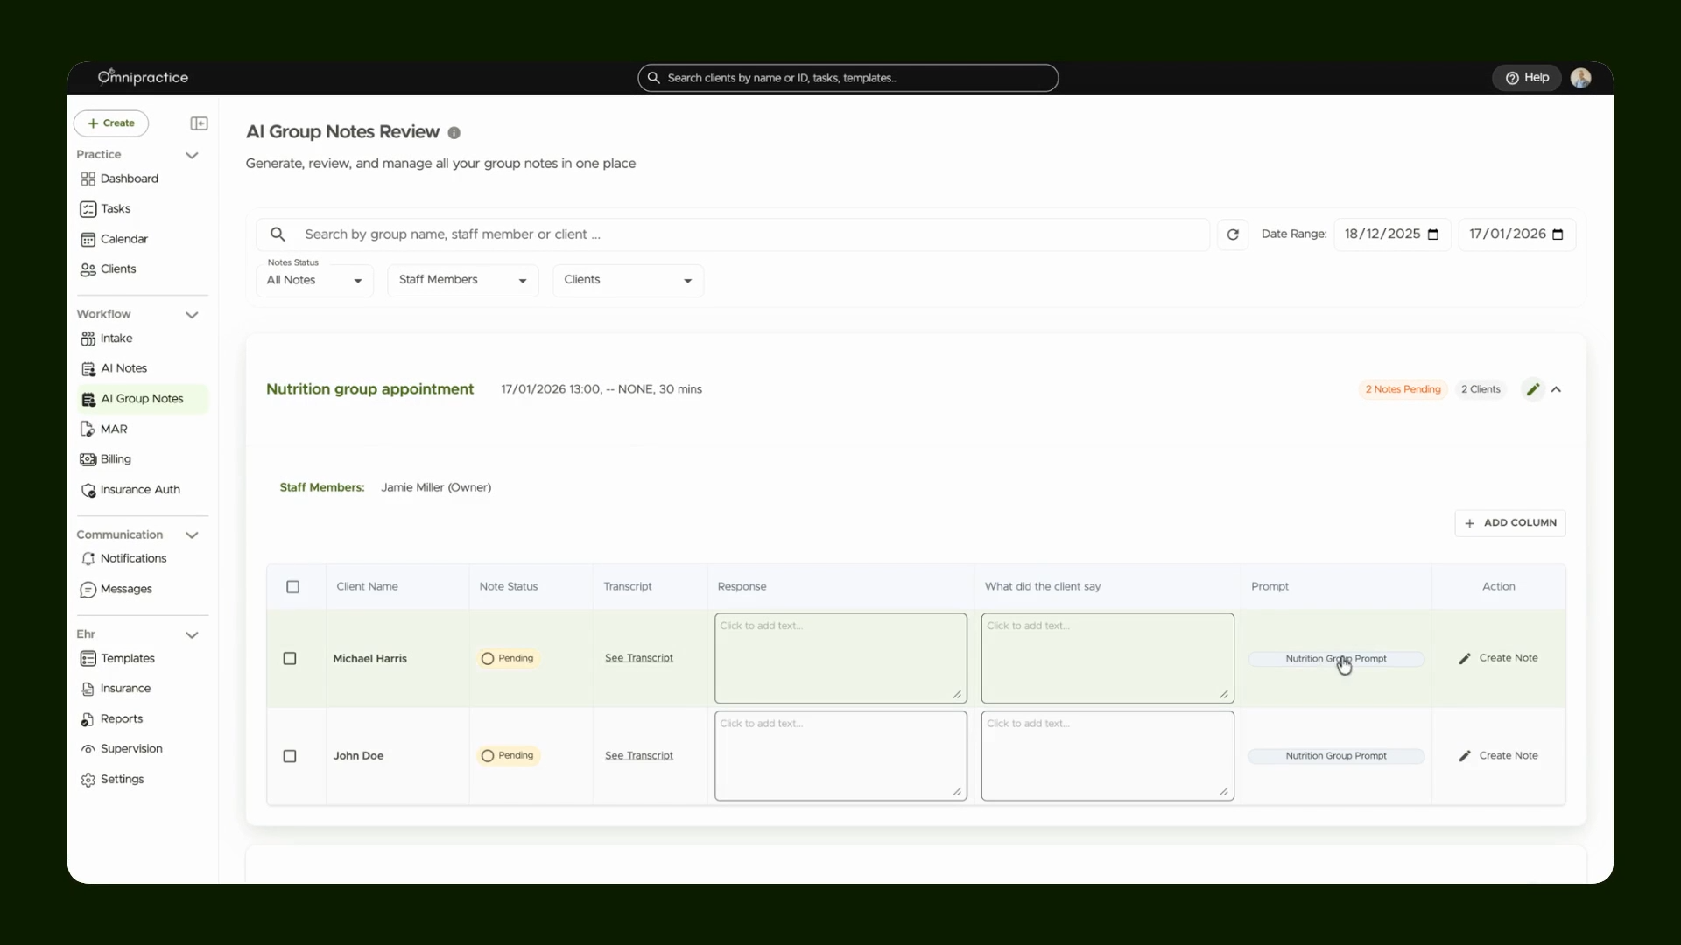1681x945 pixels.
Task: Click the info icon next to page title
Action: [x=454, y=133]
